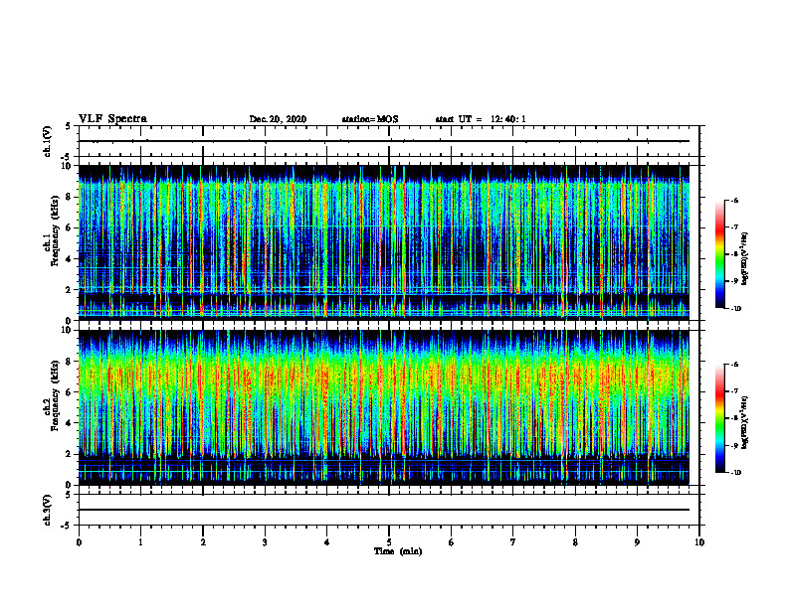Viewport: 788px width, 608px height.
Task: Click the ch.2 spectrogram color scale bar
Action: pyautogui.click(x=719, y=418)
